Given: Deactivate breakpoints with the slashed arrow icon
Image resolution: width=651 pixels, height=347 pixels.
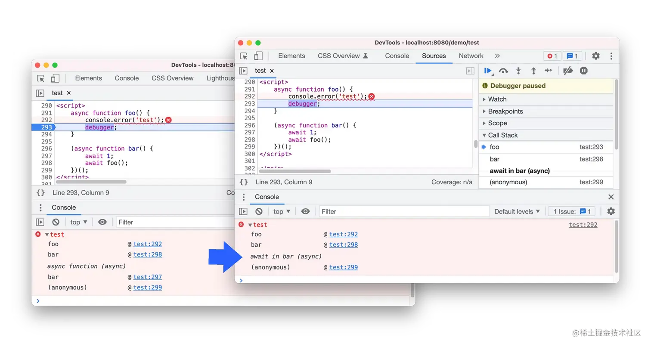Looking at the screenshot, I should (568, 71).
